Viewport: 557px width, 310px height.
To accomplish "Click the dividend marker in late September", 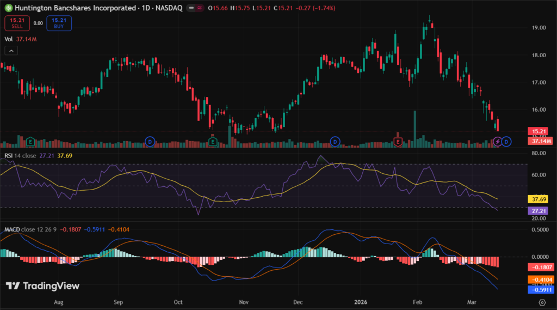I will (x=151, y=142).
